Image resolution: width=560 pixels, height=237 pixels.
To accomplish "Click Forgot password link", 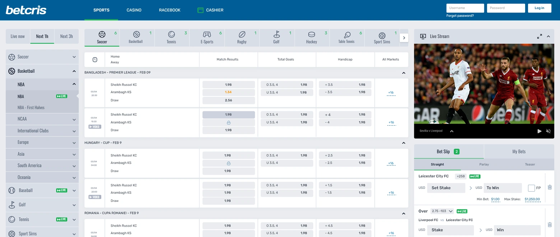I will (x=460, y=16).
